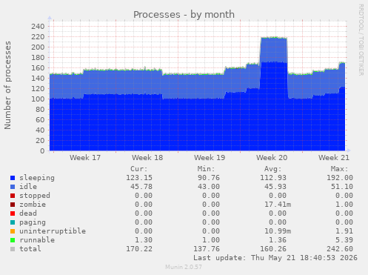Viewport: 368px width, 275px height.
Task: Click the 'Last update' timestamp line
Action: [x=275, y=258]
